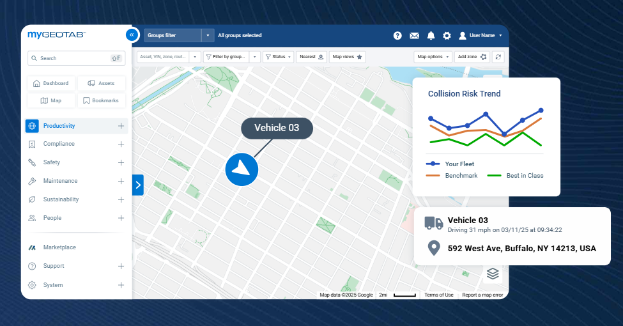Open the Status filter dropdown
This screenshot has height=326, width=623.
click(x=278, y=57)
